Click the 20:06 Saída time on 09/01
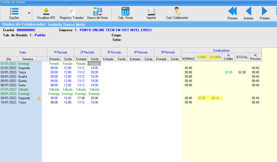Viewport: 277px width, 162px height. click(x=94, y=98)
